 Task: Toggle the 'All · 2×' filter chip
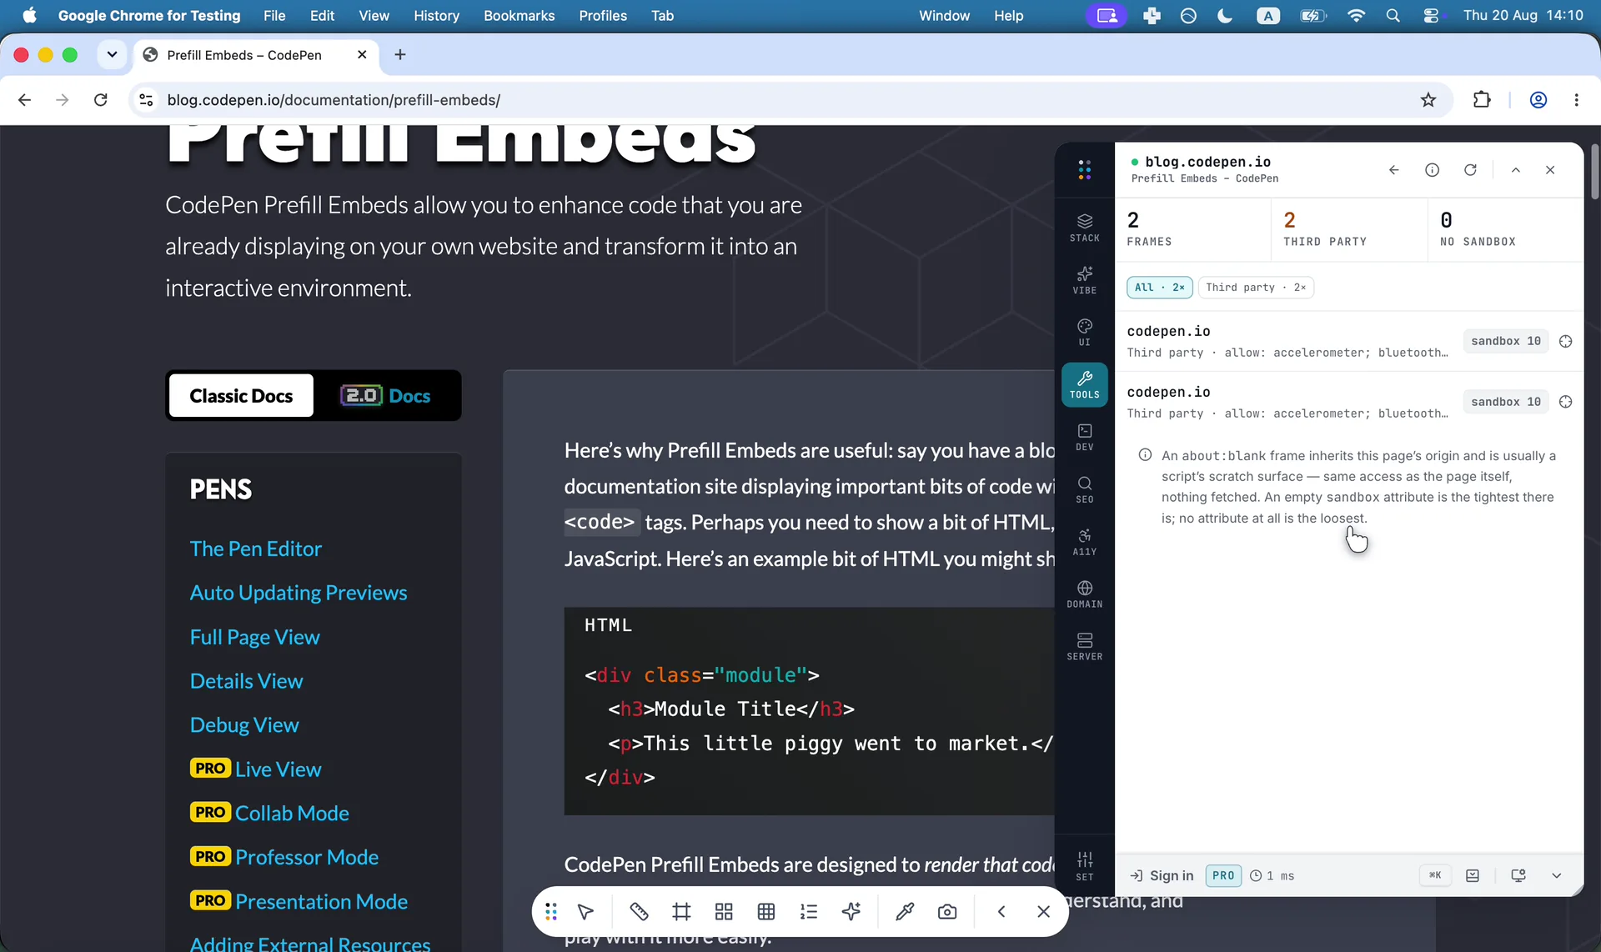click(x=1159, y=288)
